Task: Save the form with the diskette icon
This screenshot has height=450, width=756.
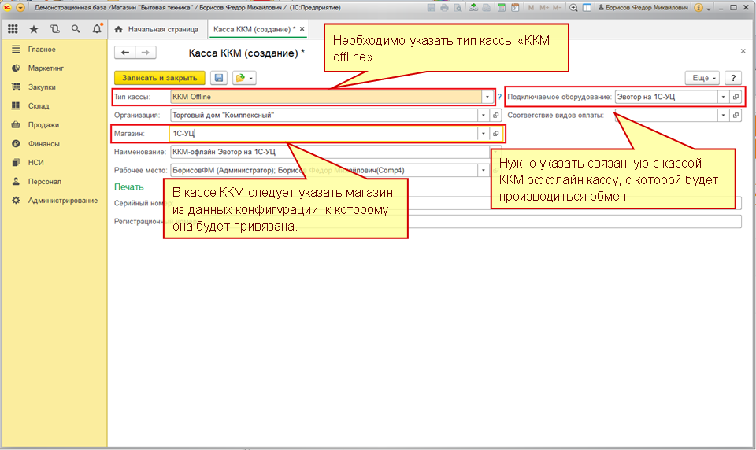Action: tap(219, 78)
